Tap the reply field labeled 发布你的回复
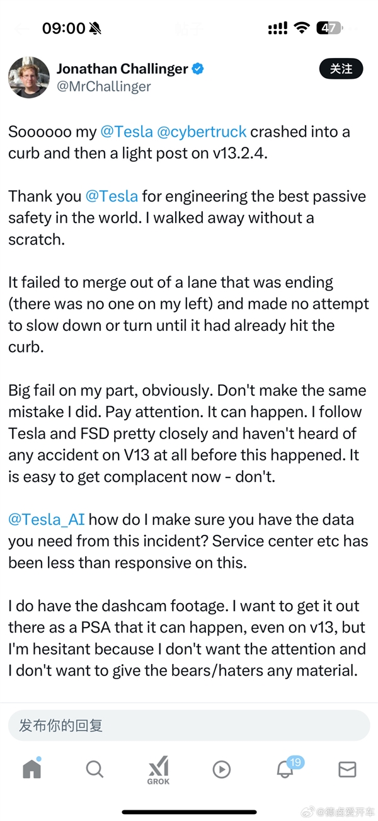 tap(189, 725)
